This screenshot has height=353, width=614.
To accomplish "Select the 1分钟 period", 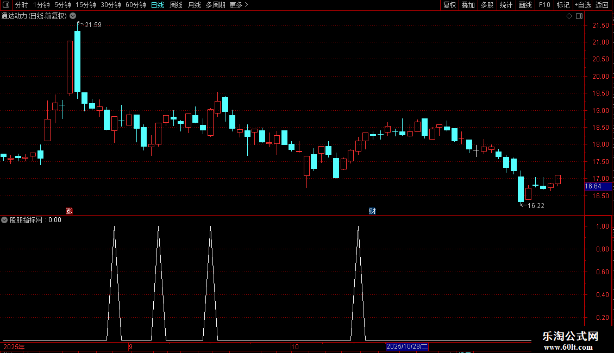I will [41, 5].
